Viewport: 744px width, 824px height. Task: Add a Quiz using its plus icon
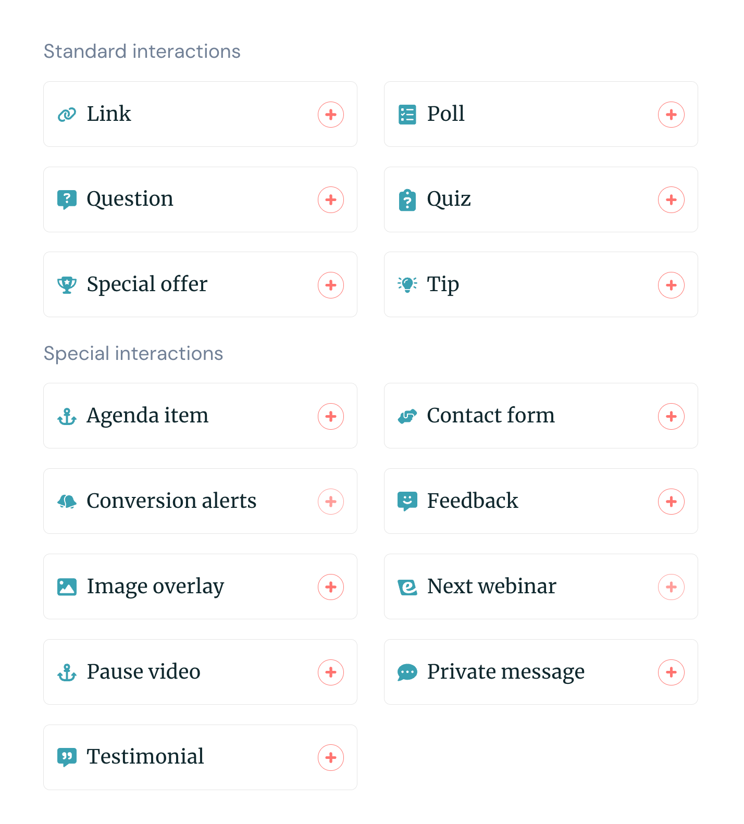(x=671, y=200)
